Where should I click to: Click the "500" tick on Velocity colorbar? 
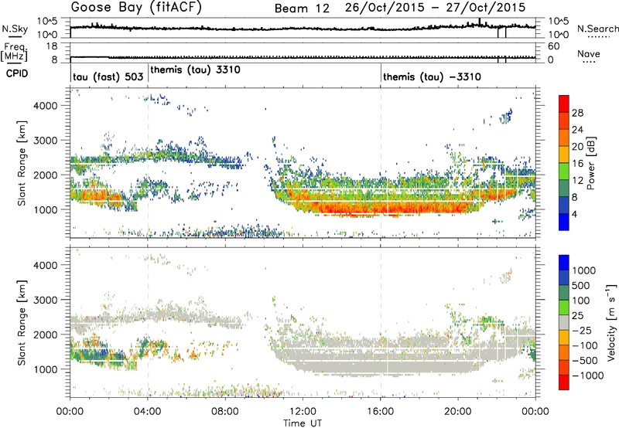tap(580, 285)
